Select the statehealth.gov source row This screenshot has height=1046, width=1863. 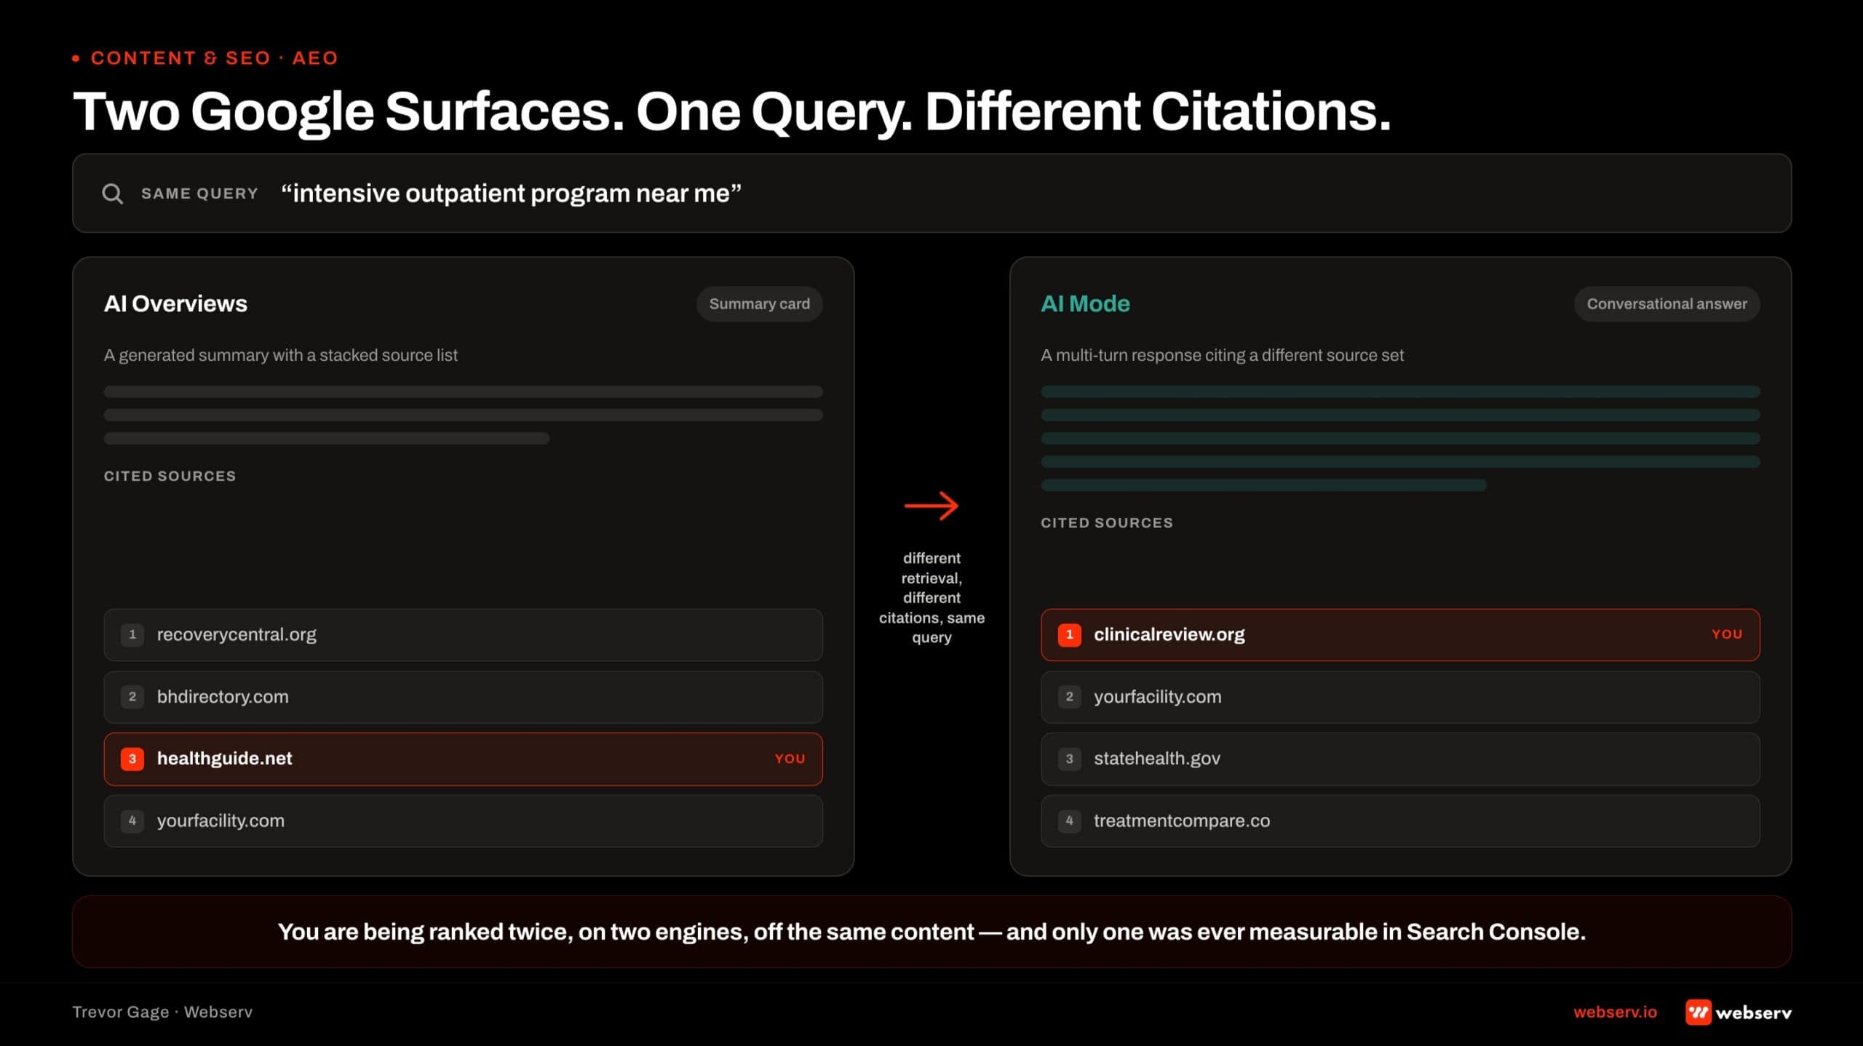point(1400,759)
